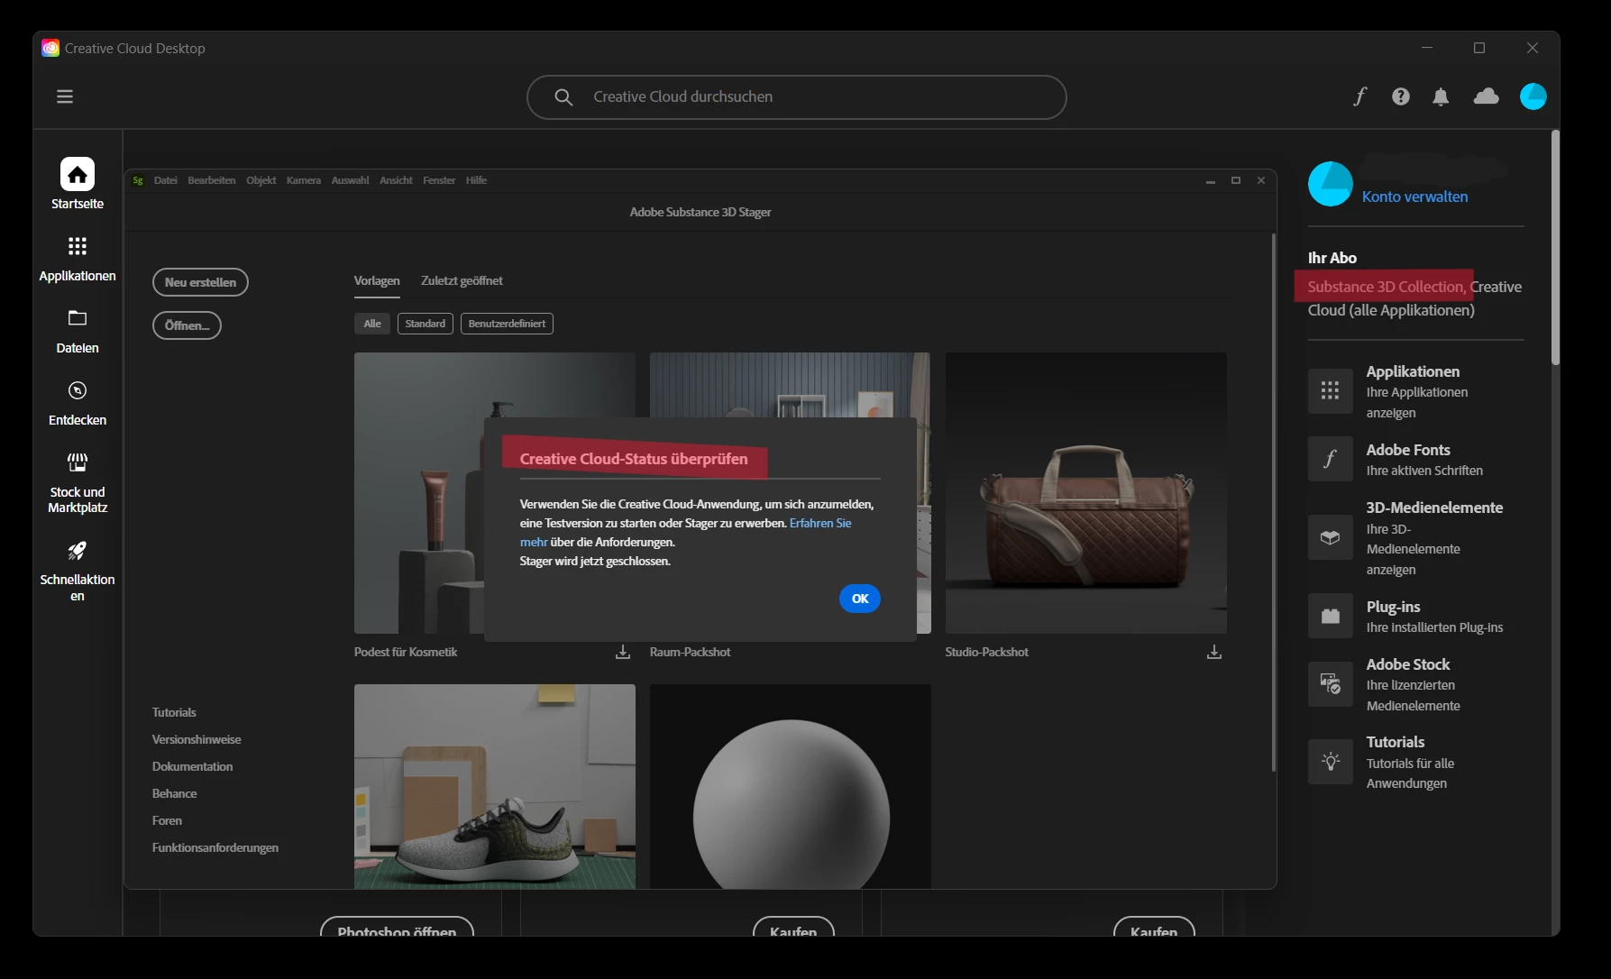Click Applikationen icon in right panel
The height and width of the screenshot is (979, 1611).
1331,390
